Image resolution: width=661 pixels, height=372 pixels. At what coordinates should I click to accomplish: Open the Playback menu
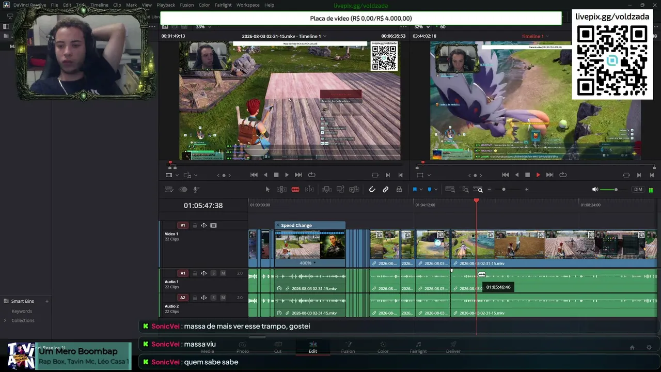(166, 5)
